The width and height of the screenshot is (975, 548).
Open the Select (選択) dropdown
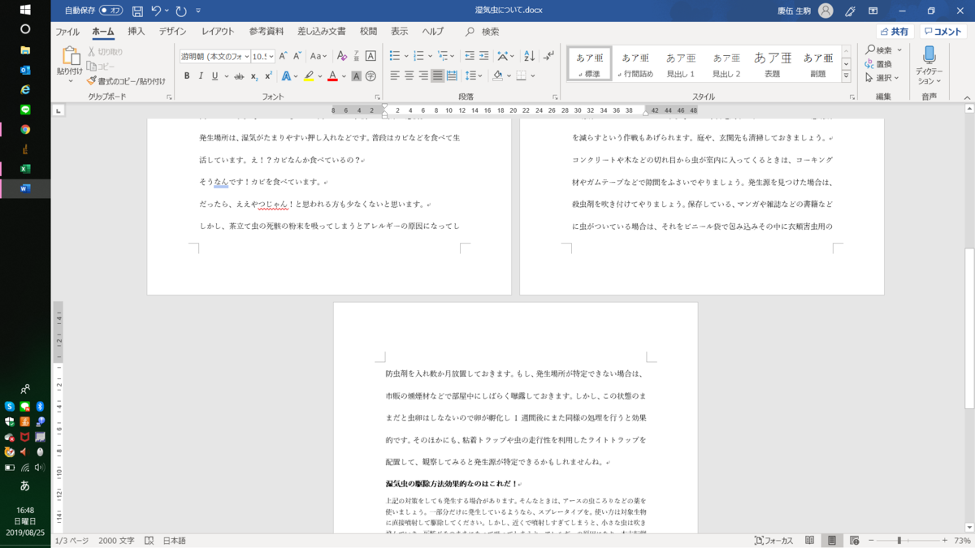tap(882, 78)
